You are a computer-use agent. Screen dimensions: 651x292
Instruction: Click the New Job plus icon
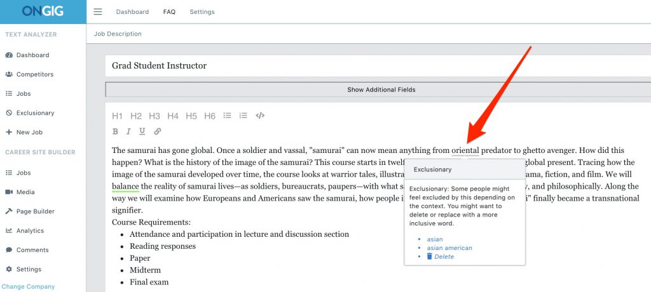(9, 132)
